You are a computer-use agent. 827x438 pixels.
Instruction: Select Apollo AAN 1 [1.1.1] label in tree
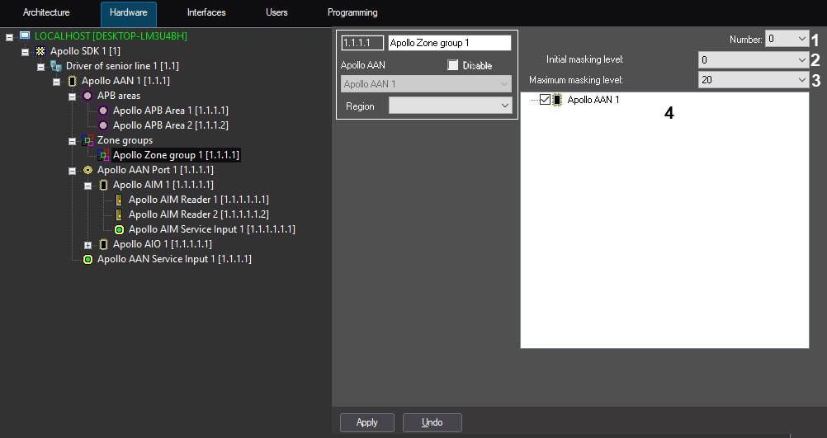pos(125,81)
